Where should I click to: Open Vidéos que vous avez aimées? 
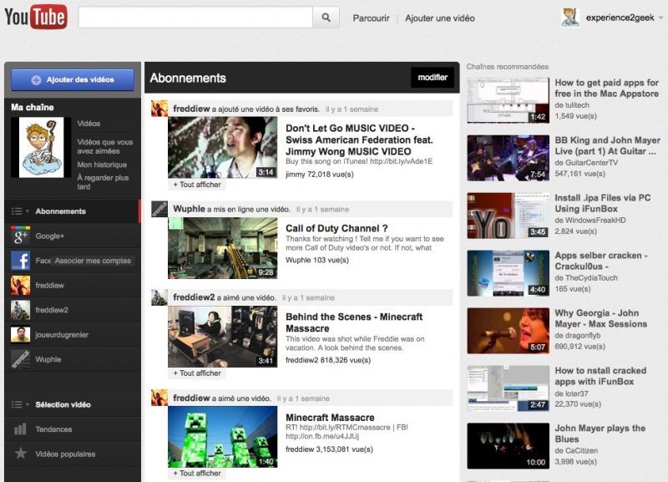pyautogui.click(x=105, y=146)
